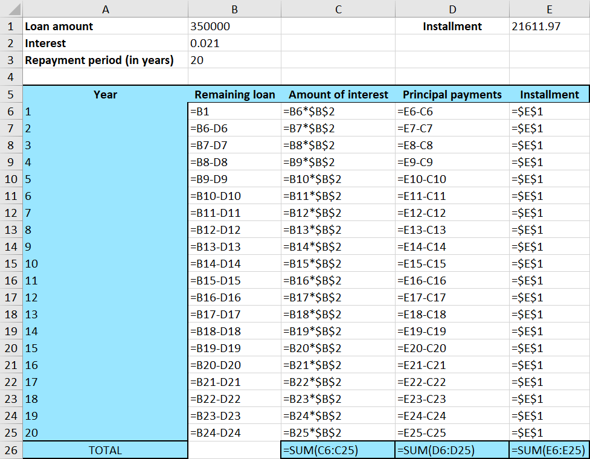Select row header 5
This screenshot has height=459, width=590.
pos(11,94)
